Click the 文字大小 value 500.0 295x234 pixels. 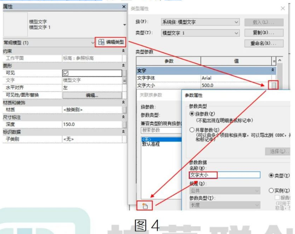tap(236, 86)
